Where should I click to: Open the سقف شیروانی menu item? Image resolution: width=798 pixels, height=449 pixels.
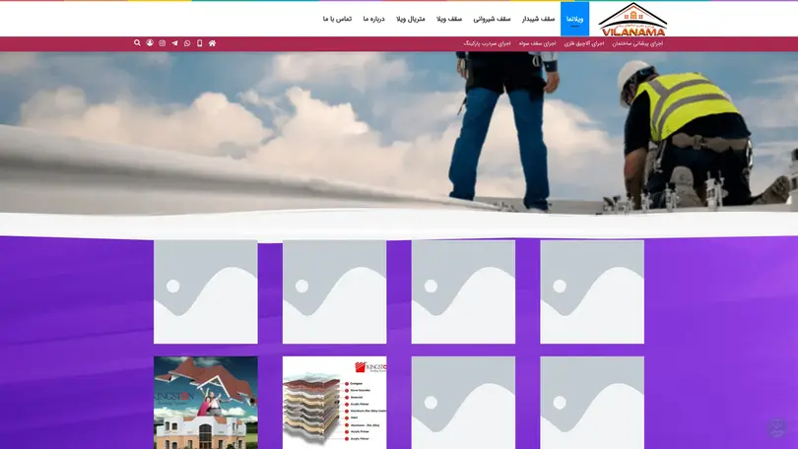(x=492, y=19)
